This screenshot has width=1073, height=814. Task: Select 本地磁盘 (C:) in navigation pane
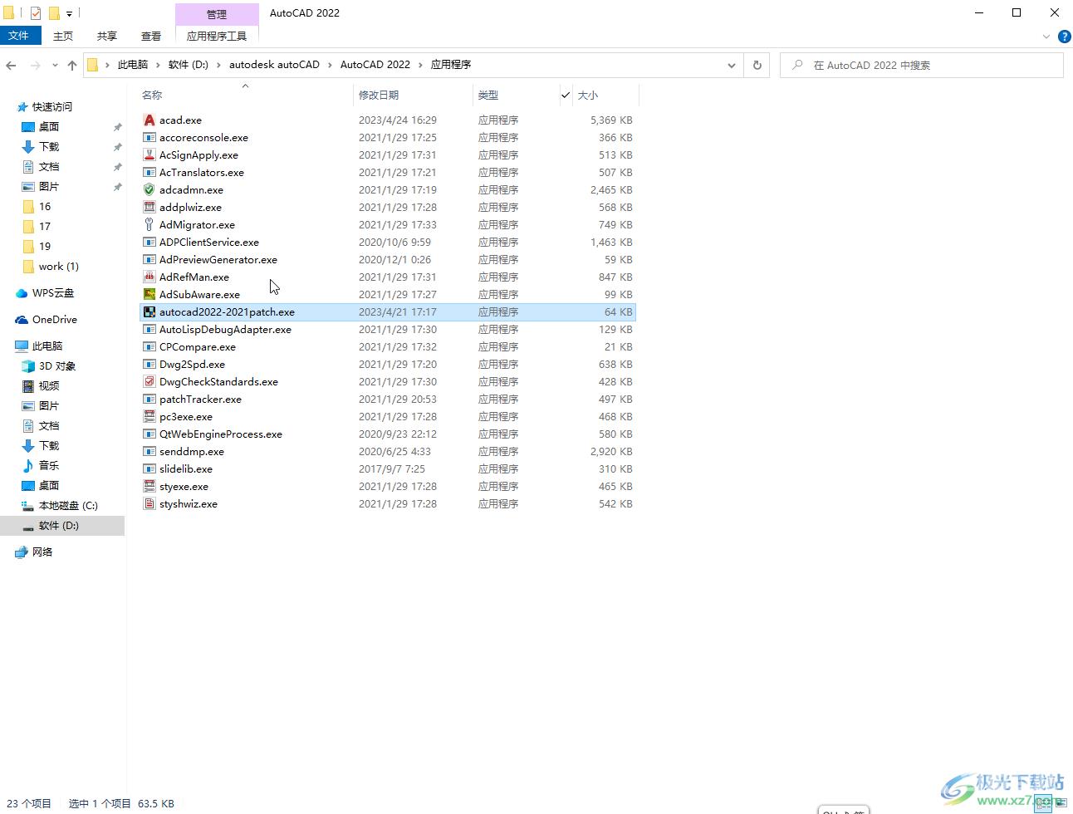coord(68,506)
